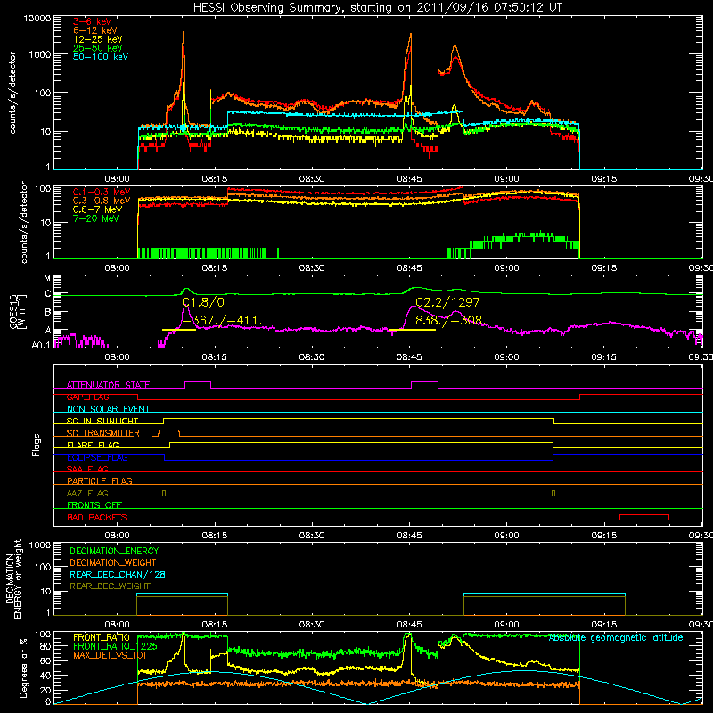The image size is (713, 713).
Task: Click the counts/s/detector label of MeV plot
Action: point(24,222)
